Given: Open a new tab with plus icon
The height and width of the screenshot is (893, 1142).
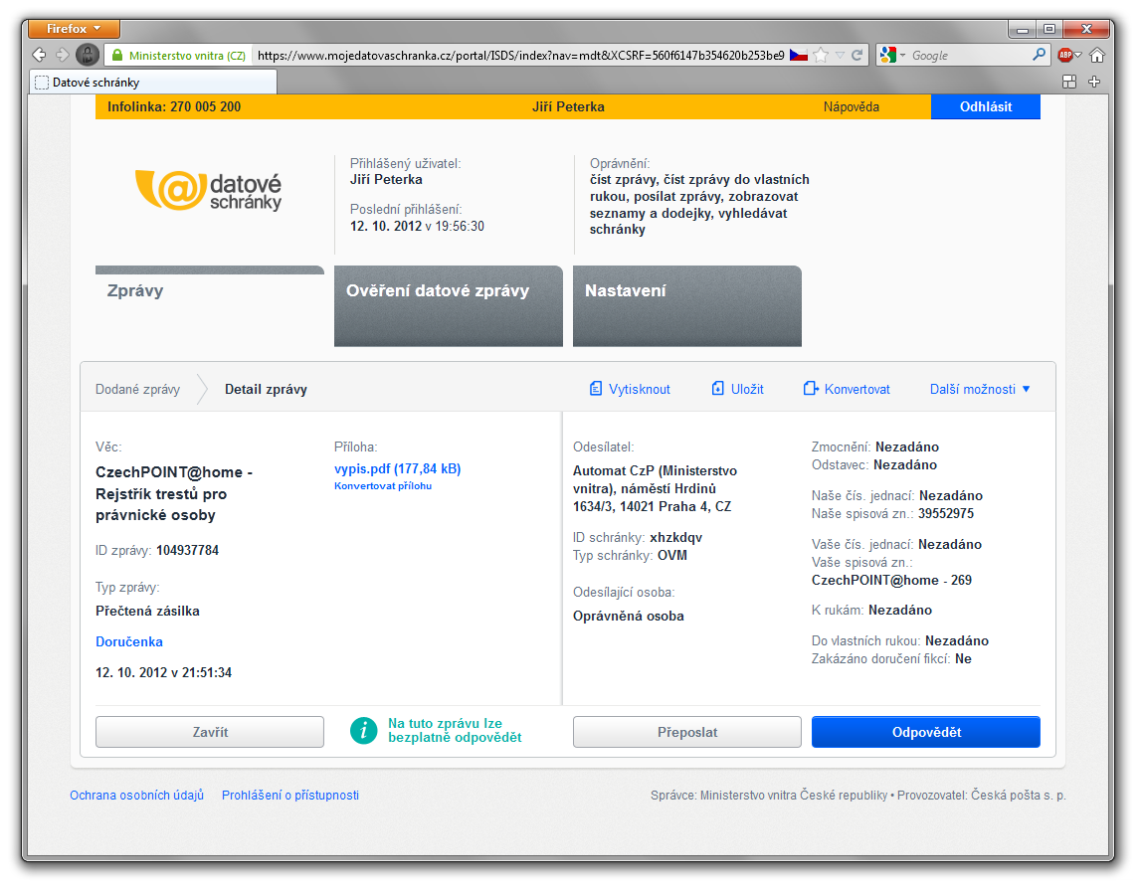Looking at the screenshot, I should (1095, 82).
